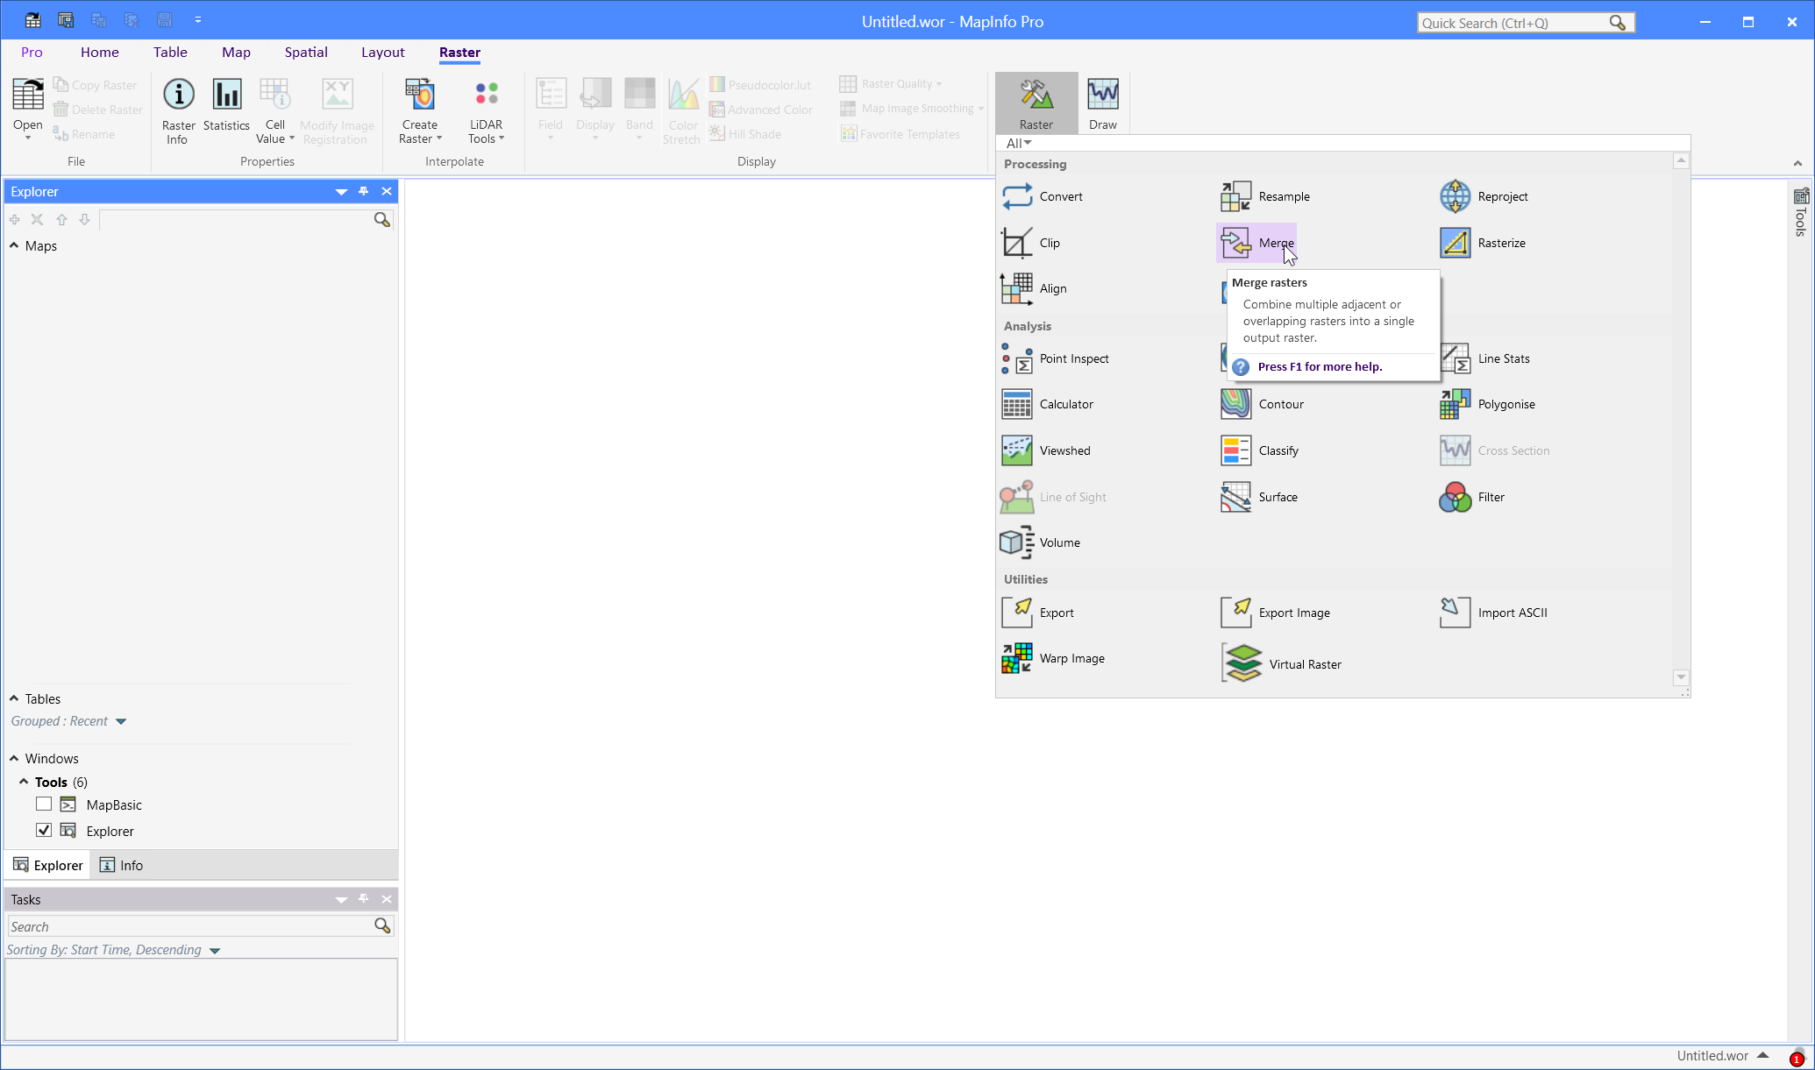Viewport: 1815px width, 1070px height.
Task: Open the Convert raster tool
Action: click(x=1043, y=196)
